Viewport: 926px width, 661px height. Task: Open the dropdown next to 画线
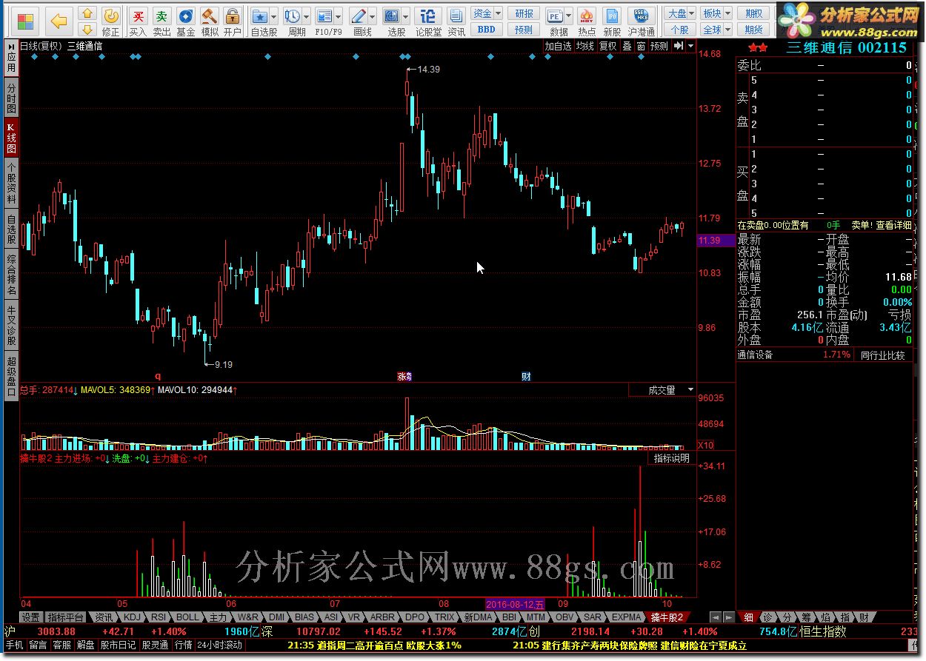click(373, 16)
